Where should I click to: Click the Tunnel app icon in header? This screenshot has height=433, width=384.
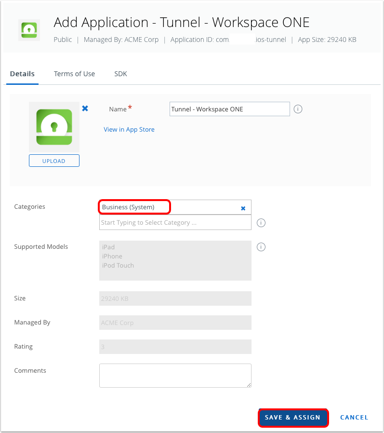30,30
